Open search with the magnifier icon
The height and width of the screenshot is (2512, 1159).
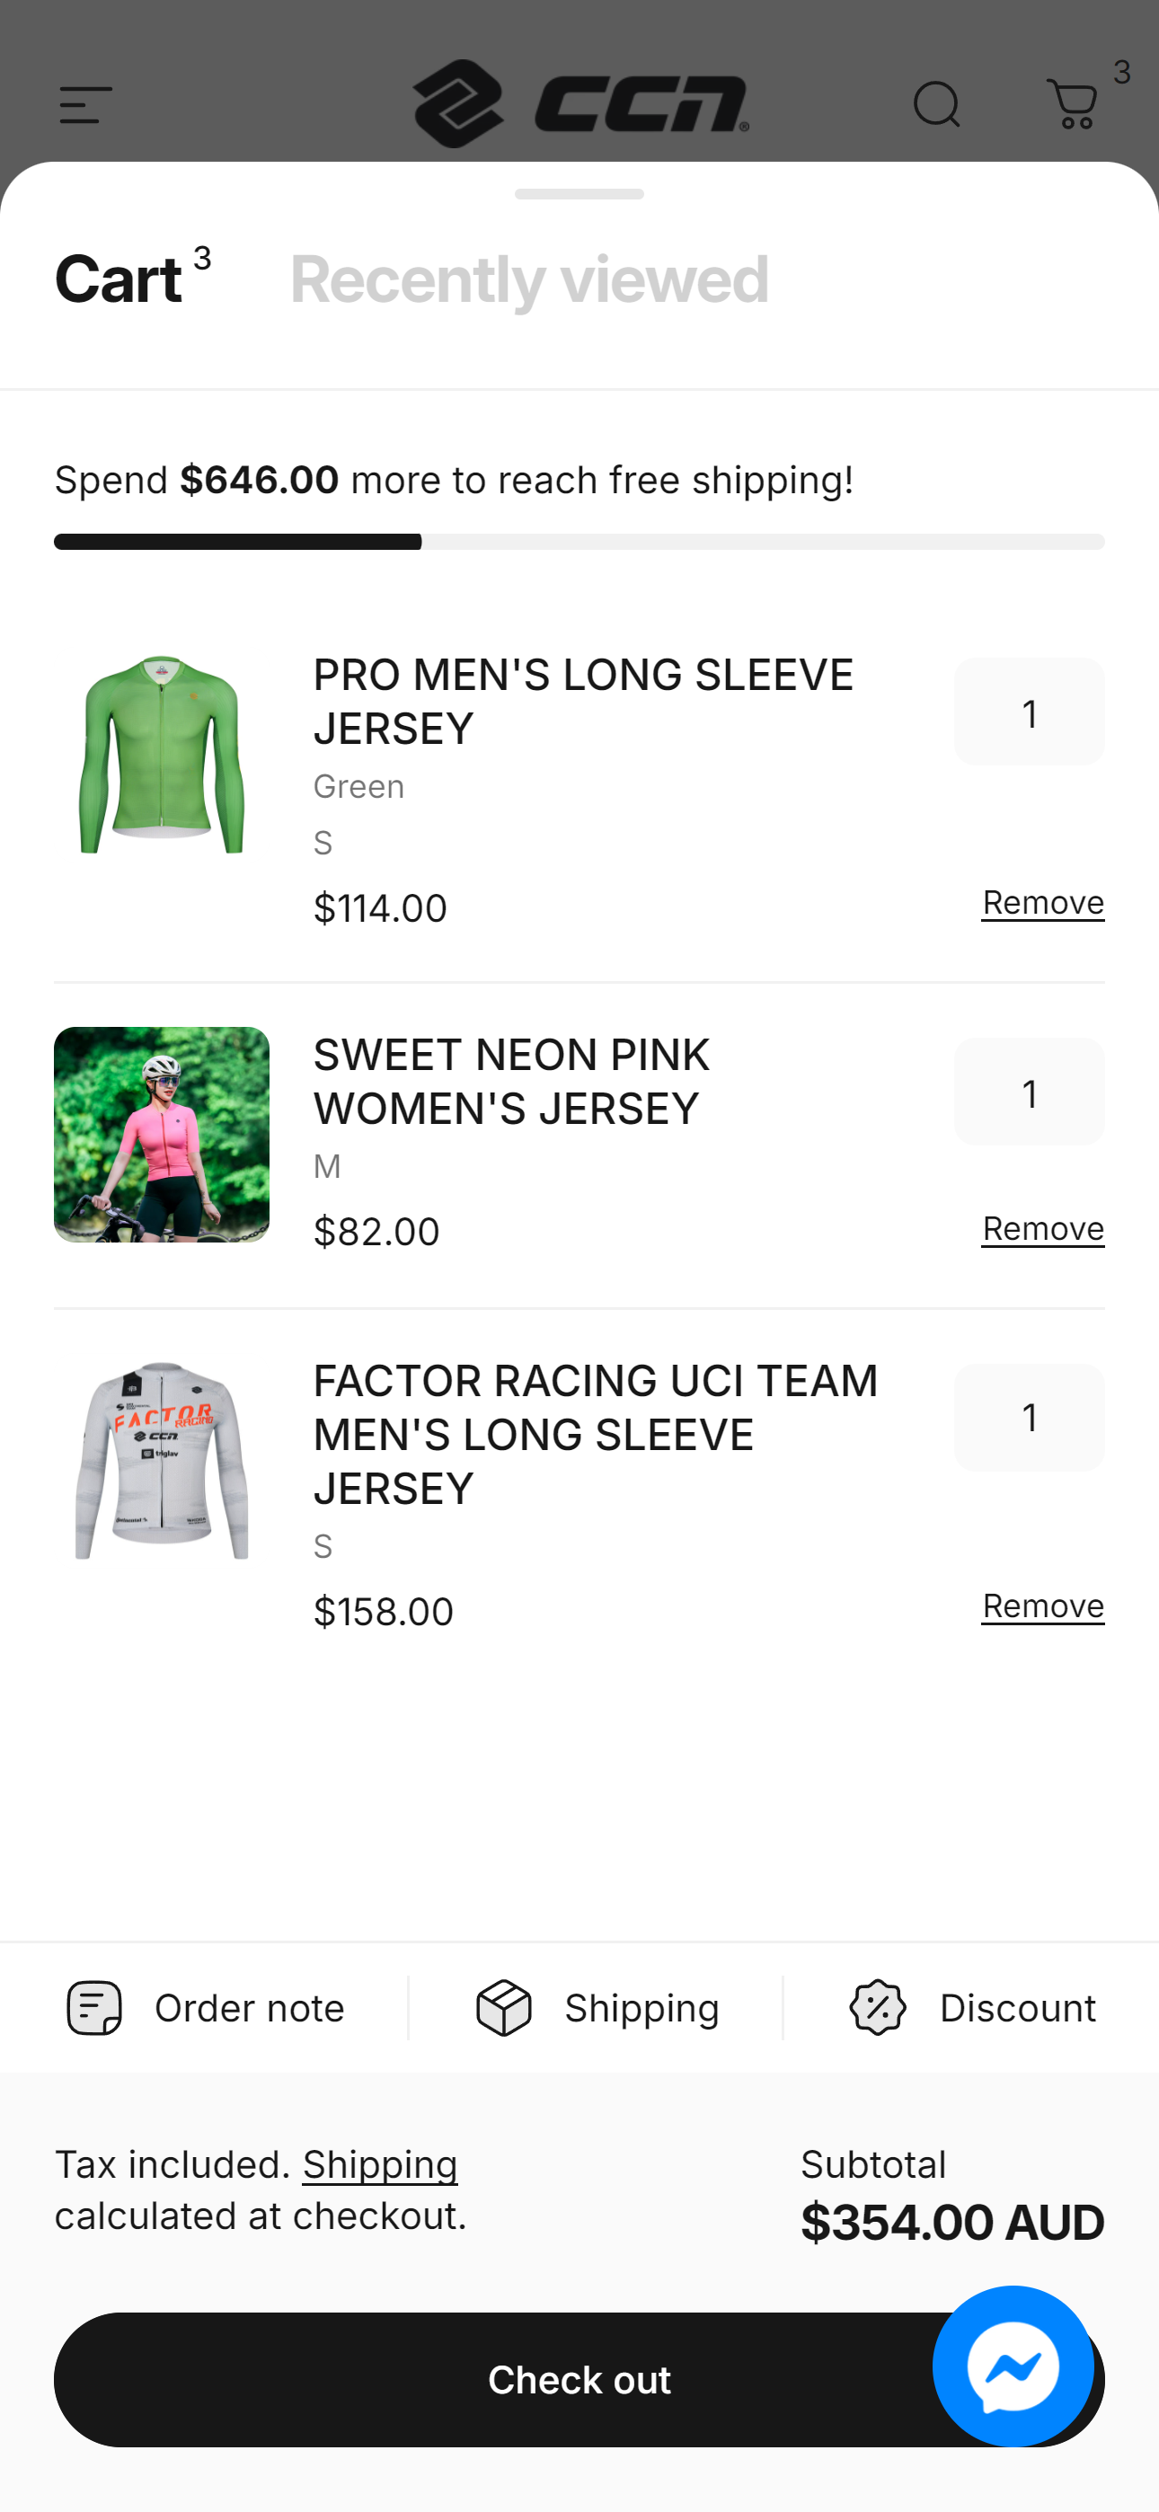(936, 104)
